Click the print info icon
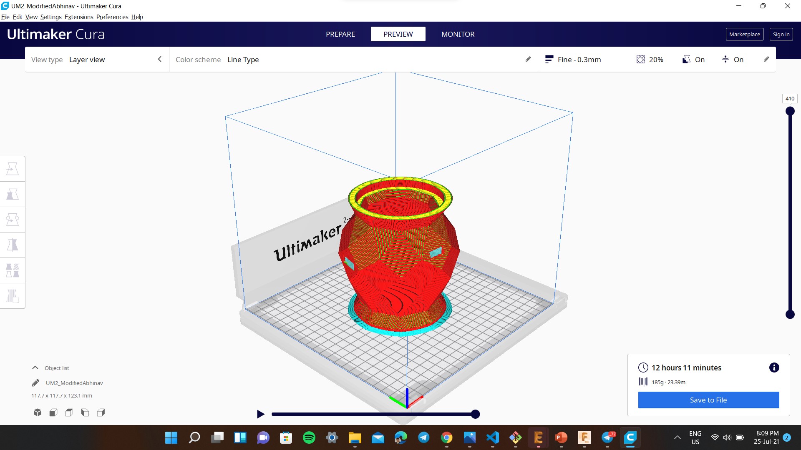This screenshot has width=801, height=450. click(774, 367)
